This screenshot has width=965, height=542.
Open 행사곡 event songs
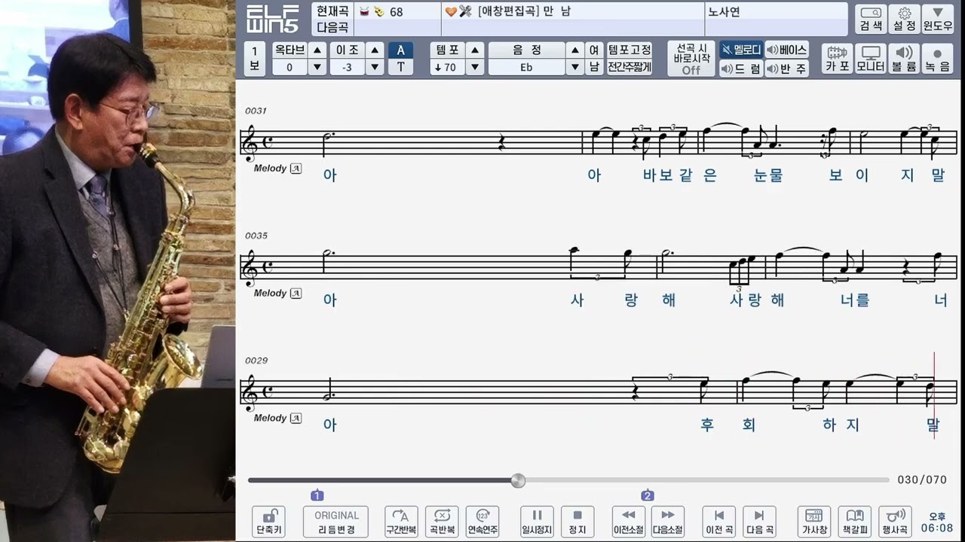pyautogui.click(x=895, y=522)
